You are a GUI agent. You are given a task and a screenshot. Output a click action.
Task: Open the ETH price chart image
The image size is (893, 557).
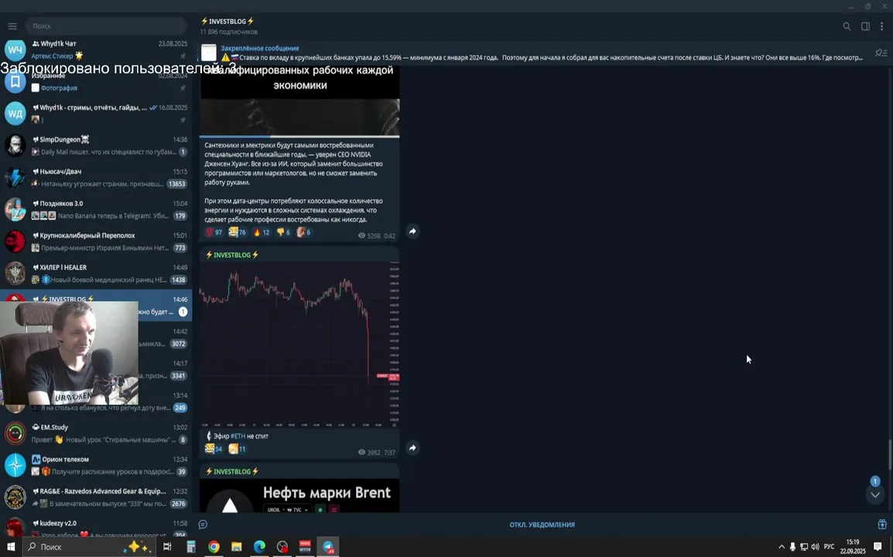coord(299,344)
